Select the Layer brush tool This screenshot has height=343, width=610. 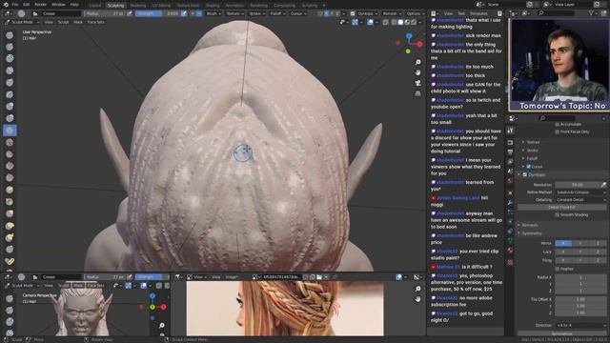click(x=10, y=94)
